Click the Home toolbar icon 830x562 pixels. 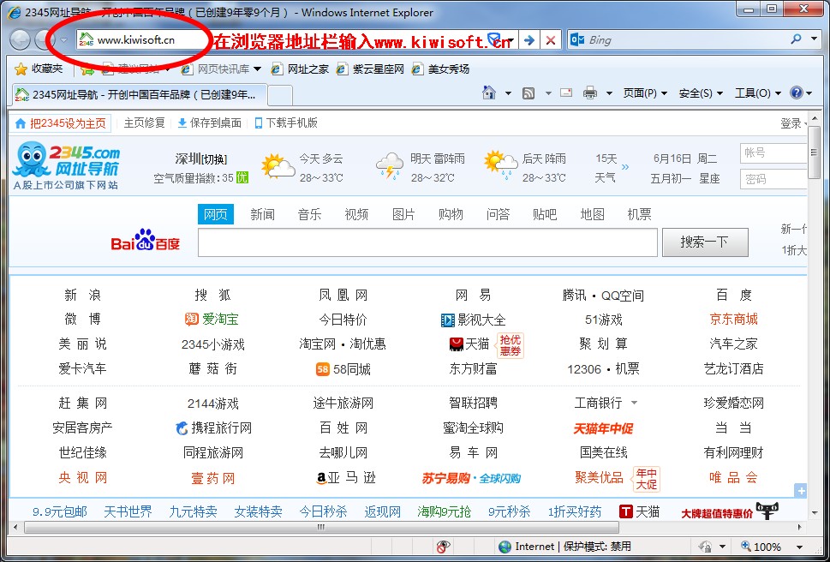pyautogui.click(x=489, y=93)
